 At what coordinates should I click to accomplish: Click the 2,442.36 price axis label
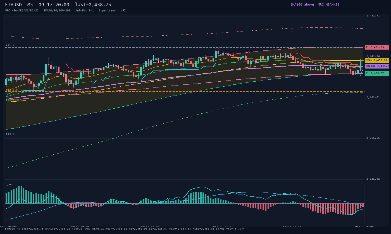[x=373, y=56]
